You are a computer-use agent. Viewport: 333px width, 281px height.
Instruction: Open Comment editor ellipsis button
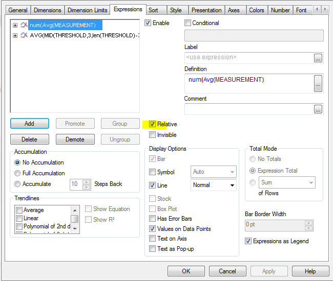(x=318, y=109)
